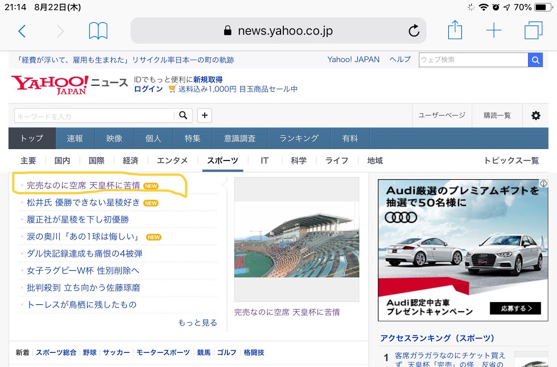Screen dimensions: 557x367
Task: Switch to the 野球 sports category
Action: [89, 352]
